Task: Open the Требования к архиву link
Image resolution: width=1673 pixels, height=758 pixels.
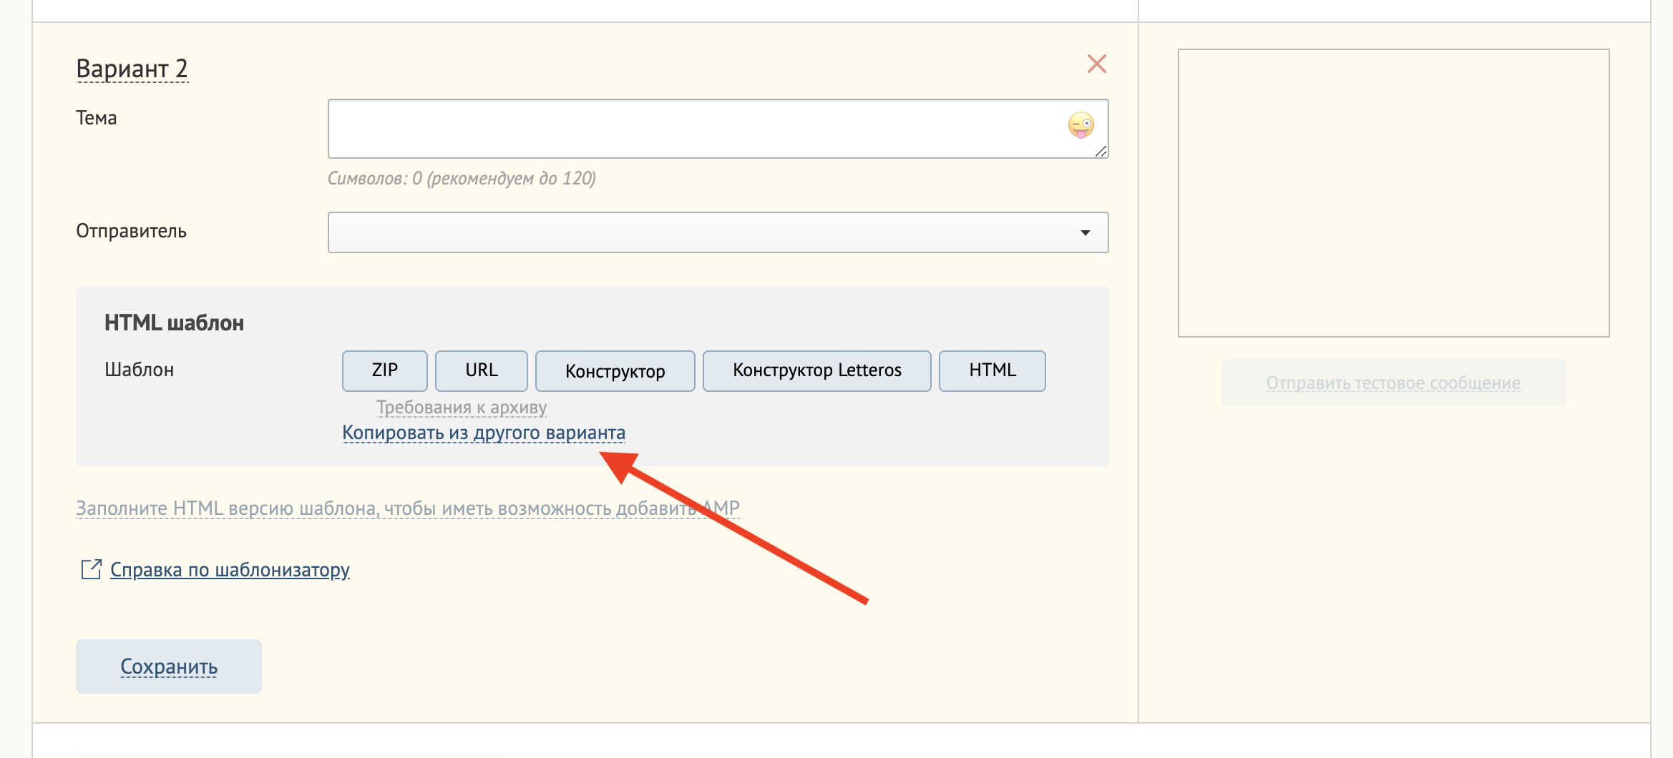Action: pyautogui.click(x=462, y=408)
